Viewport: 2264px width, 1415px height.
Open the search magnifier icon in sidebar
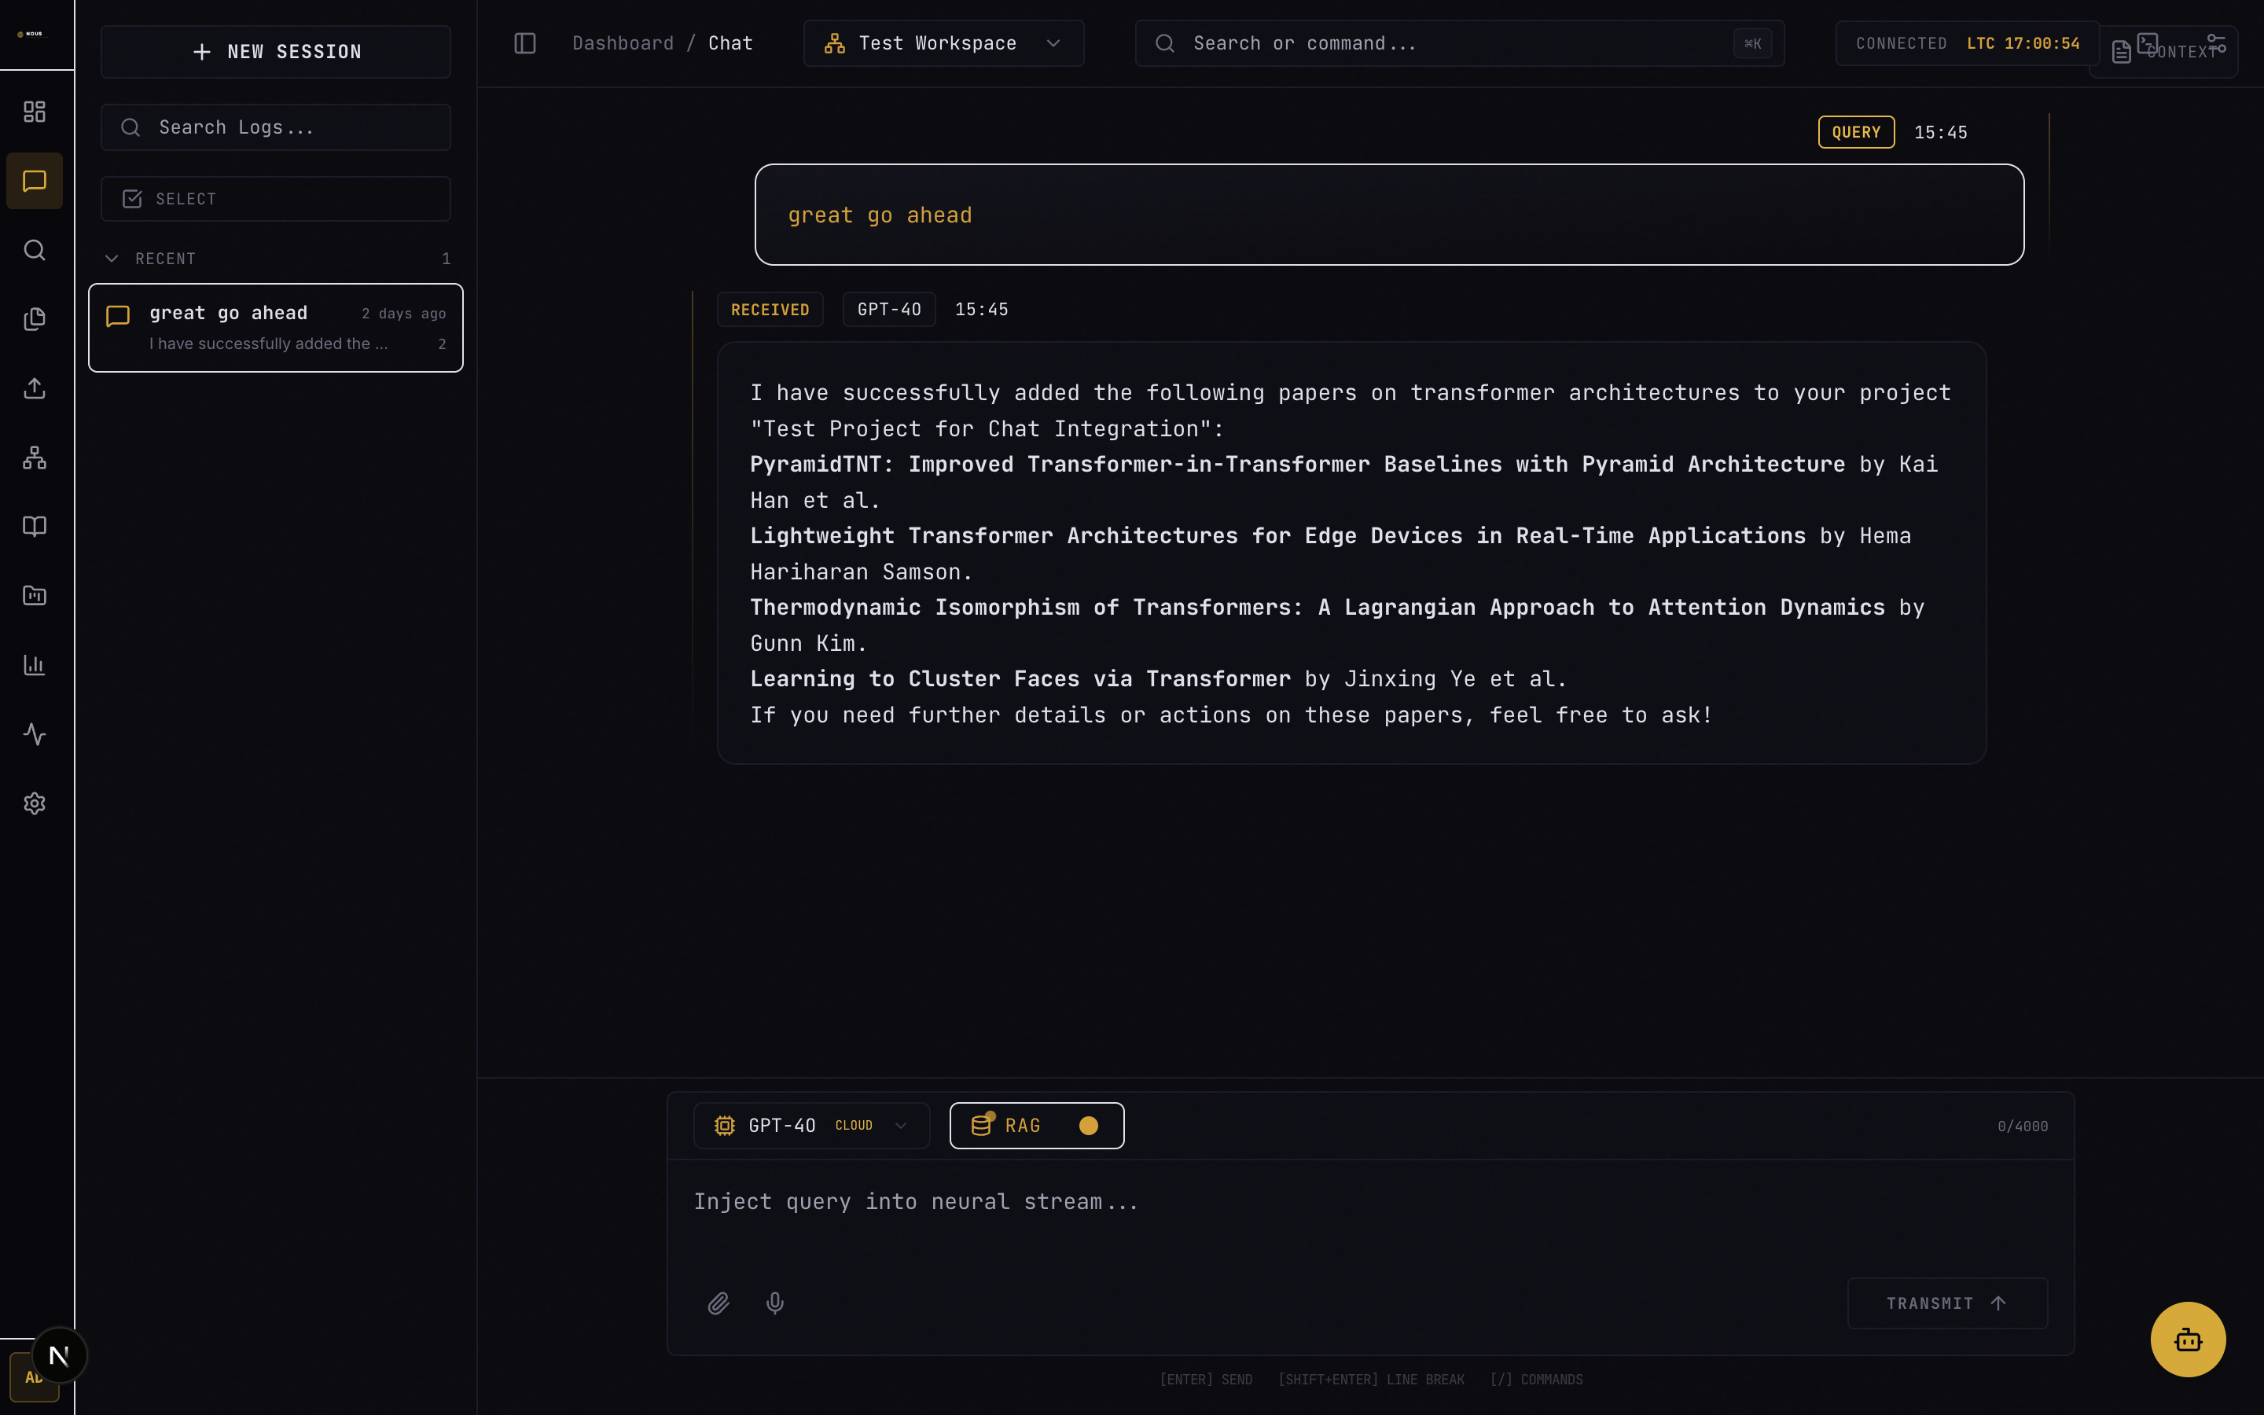point(35,250)
